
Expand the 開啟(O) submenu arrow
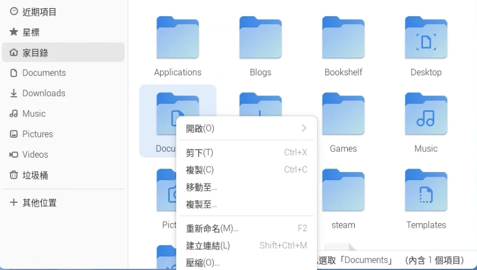[x=304, y=128]
